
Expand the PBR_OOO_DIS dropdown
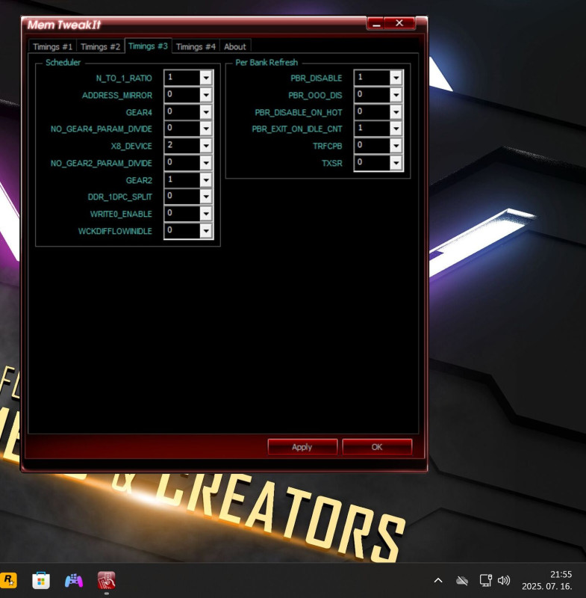pyautogui.click(x=396, y=95)
